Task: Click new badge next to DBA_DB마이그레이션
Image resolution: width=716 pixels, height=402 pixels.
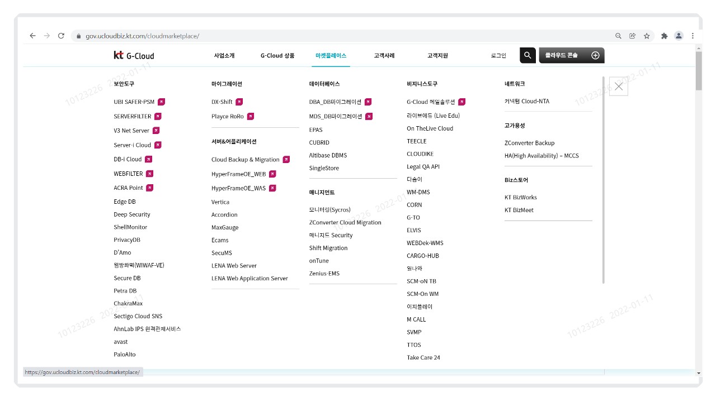Action: 368,102
